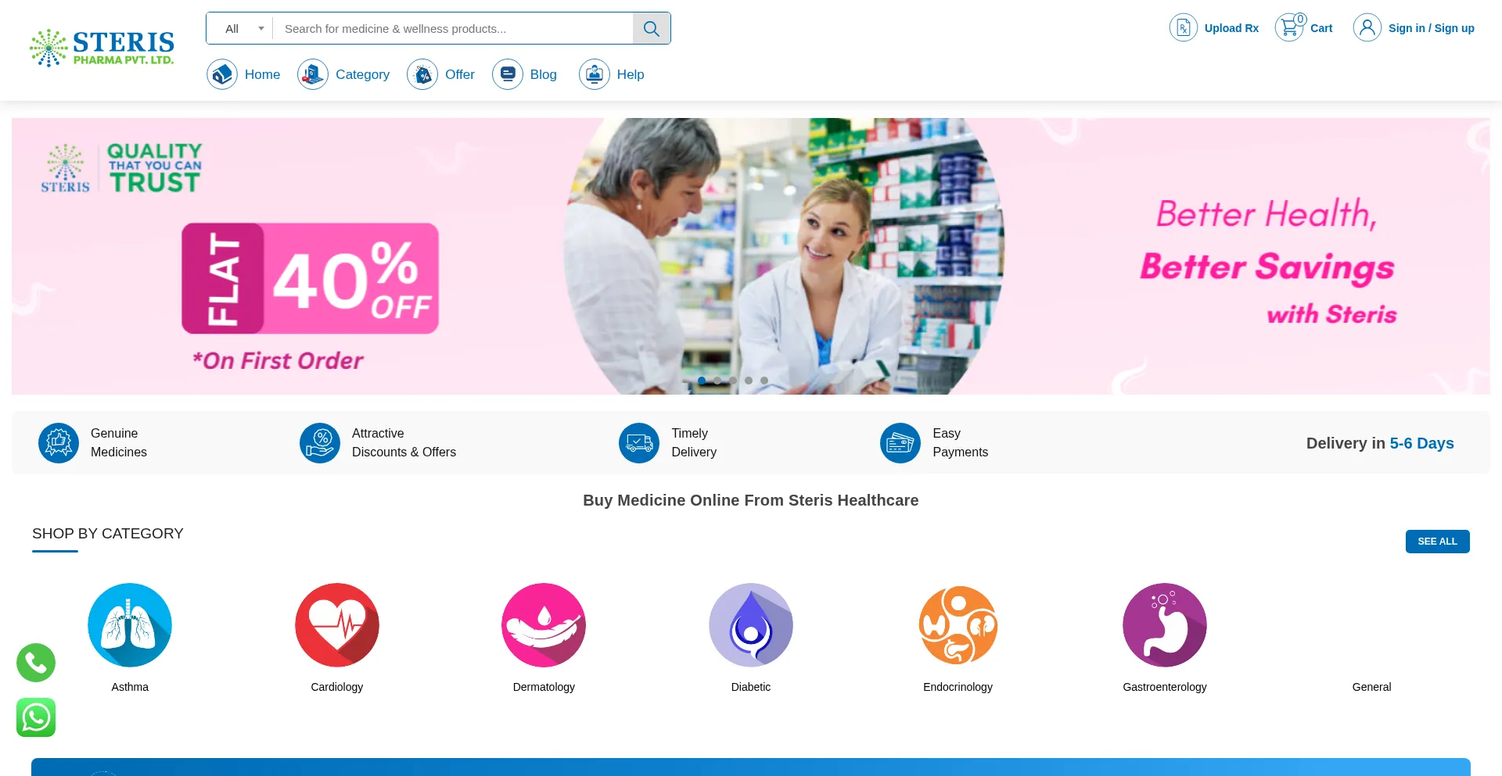This screenshot has width=1502, height=776.
Task: Click "Timely Delivery" text
Action: [x=694, y=443]
